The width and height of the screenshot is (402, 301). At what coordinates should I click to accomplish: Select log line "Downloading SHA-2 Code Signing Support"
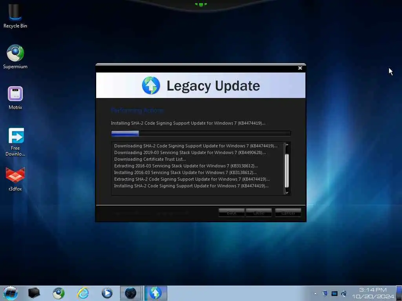tap(196, 146)
